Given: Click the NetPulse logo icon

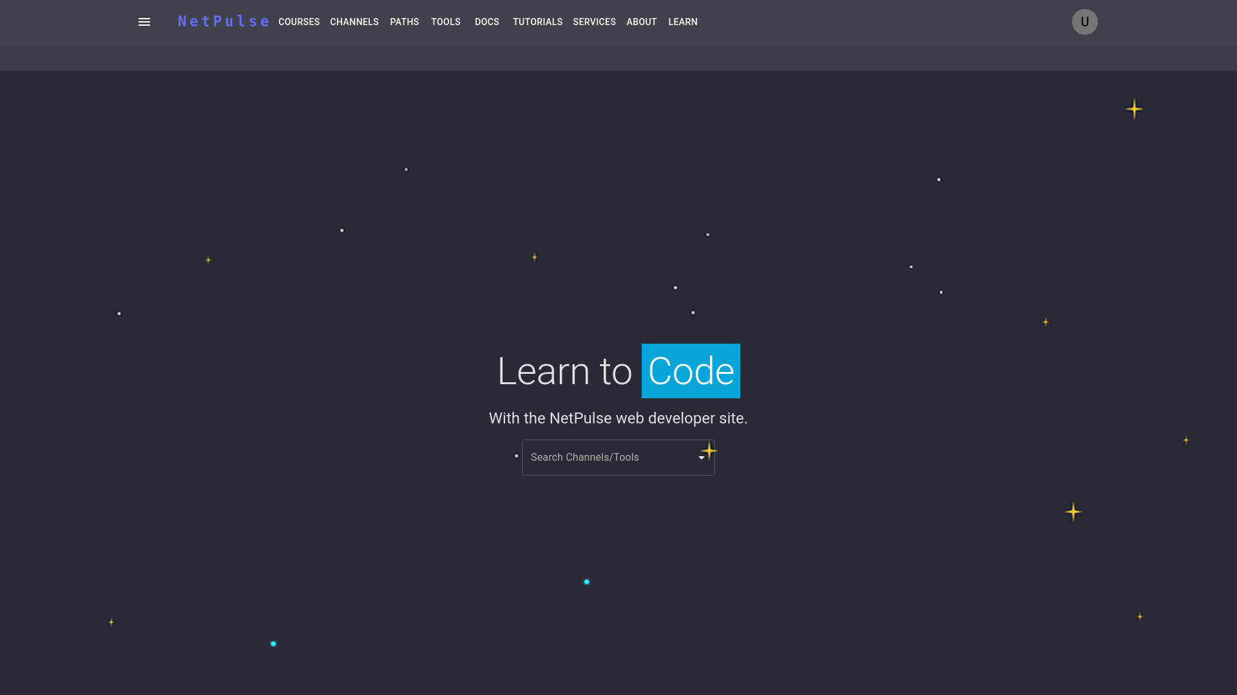Looking at the screenshot, I should [222, 22].
